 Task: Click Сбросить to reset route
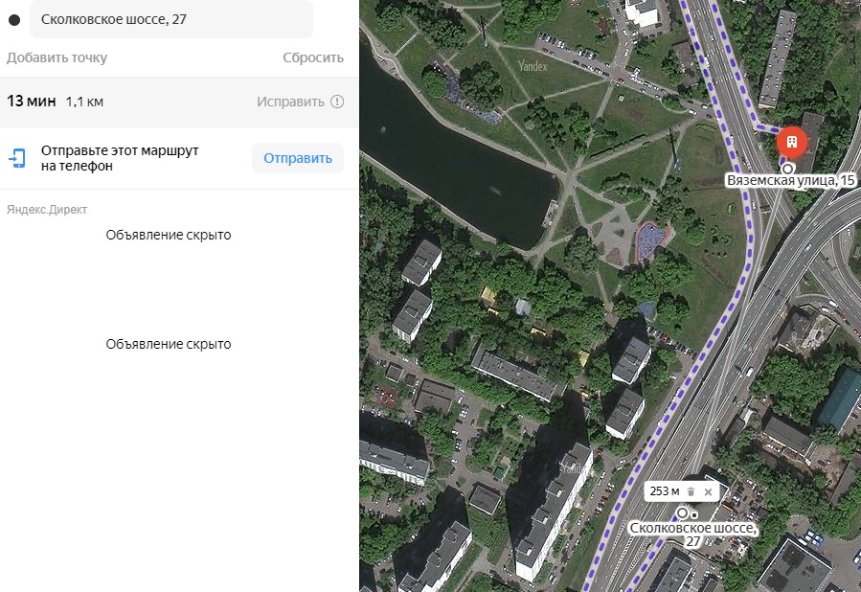(313, 57)
